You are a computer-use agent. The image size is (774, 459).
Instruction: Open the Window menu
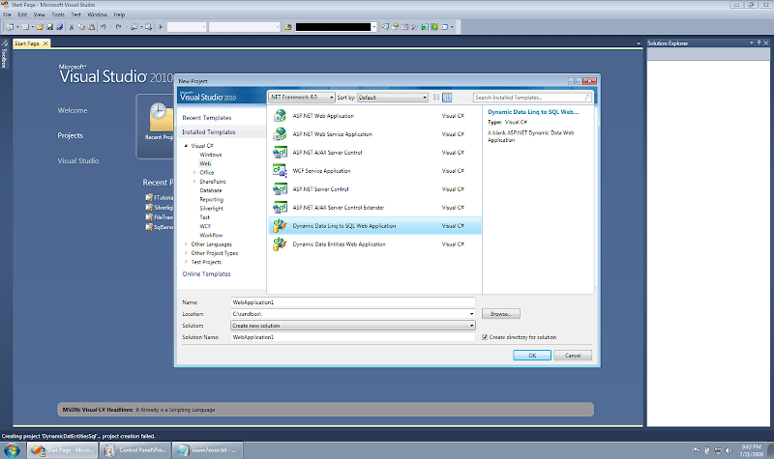coord(98,14)
